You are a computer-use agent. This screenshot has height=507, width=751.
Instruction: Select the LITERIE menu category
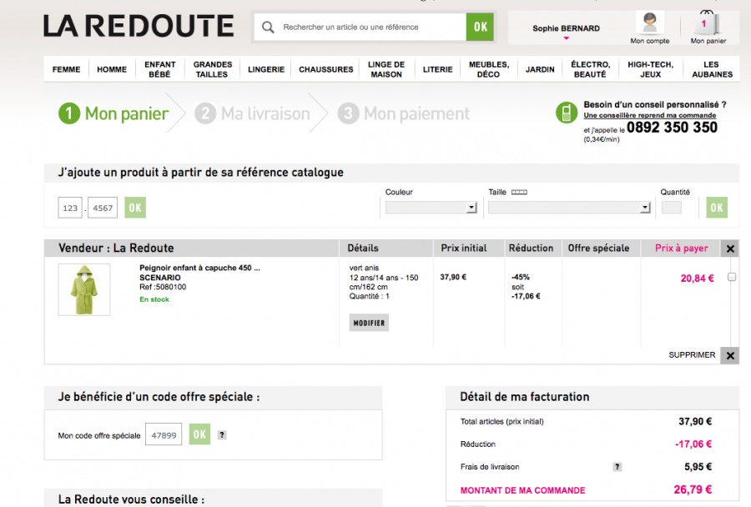pos(437,69)
